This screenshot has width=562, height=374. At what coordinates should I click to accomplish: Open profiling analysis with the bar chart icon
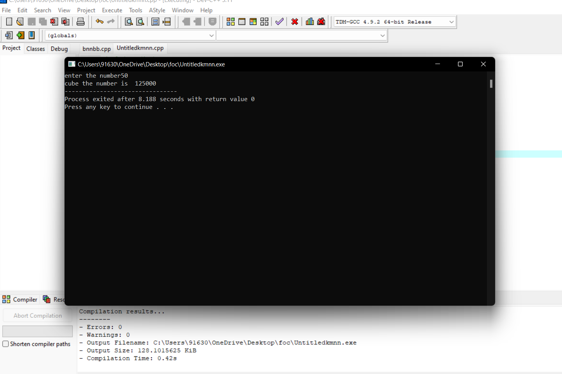[310, 21]
